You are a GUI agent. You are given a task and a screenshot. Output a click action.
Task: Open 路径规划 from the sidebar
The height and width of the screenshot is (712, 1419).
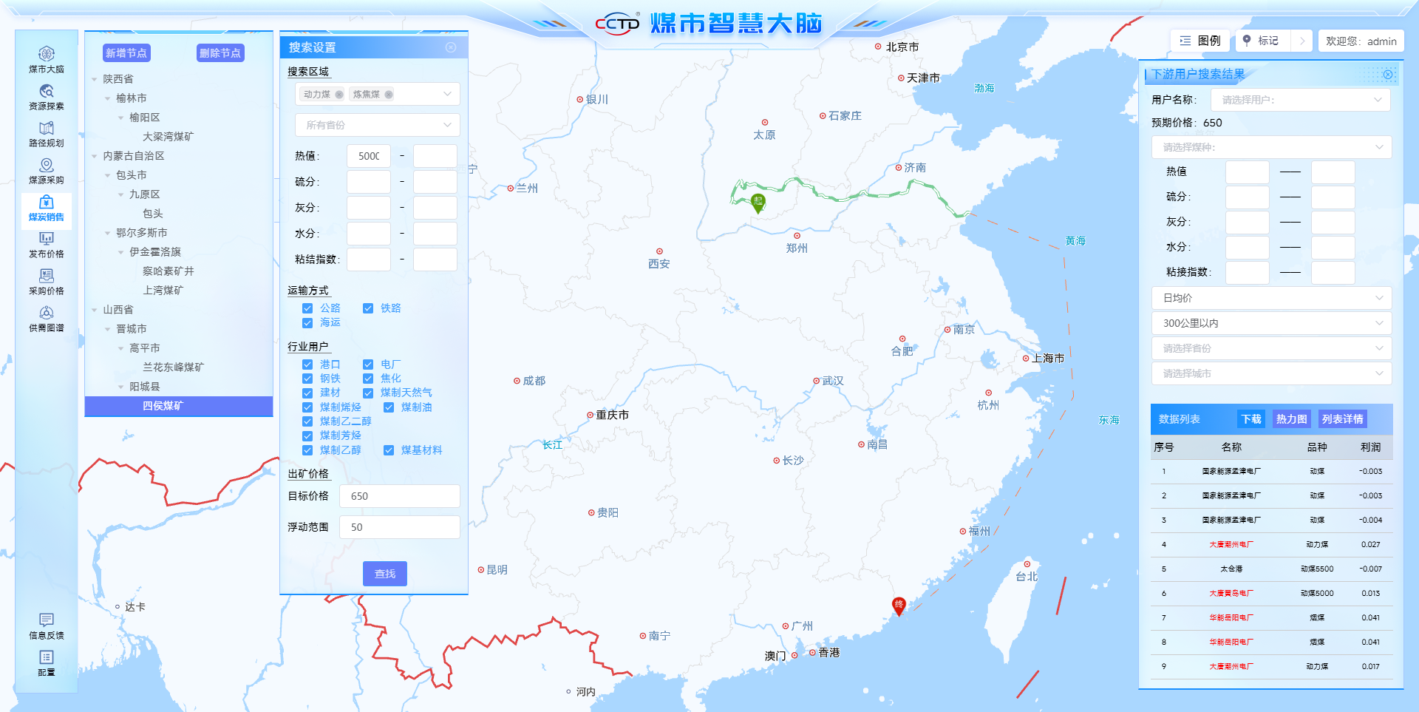[x=46, y=133]
